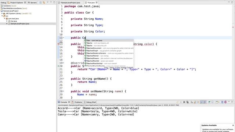Toggle code folding at line 28
Screen dimensions: 235x132
[64, 91]
